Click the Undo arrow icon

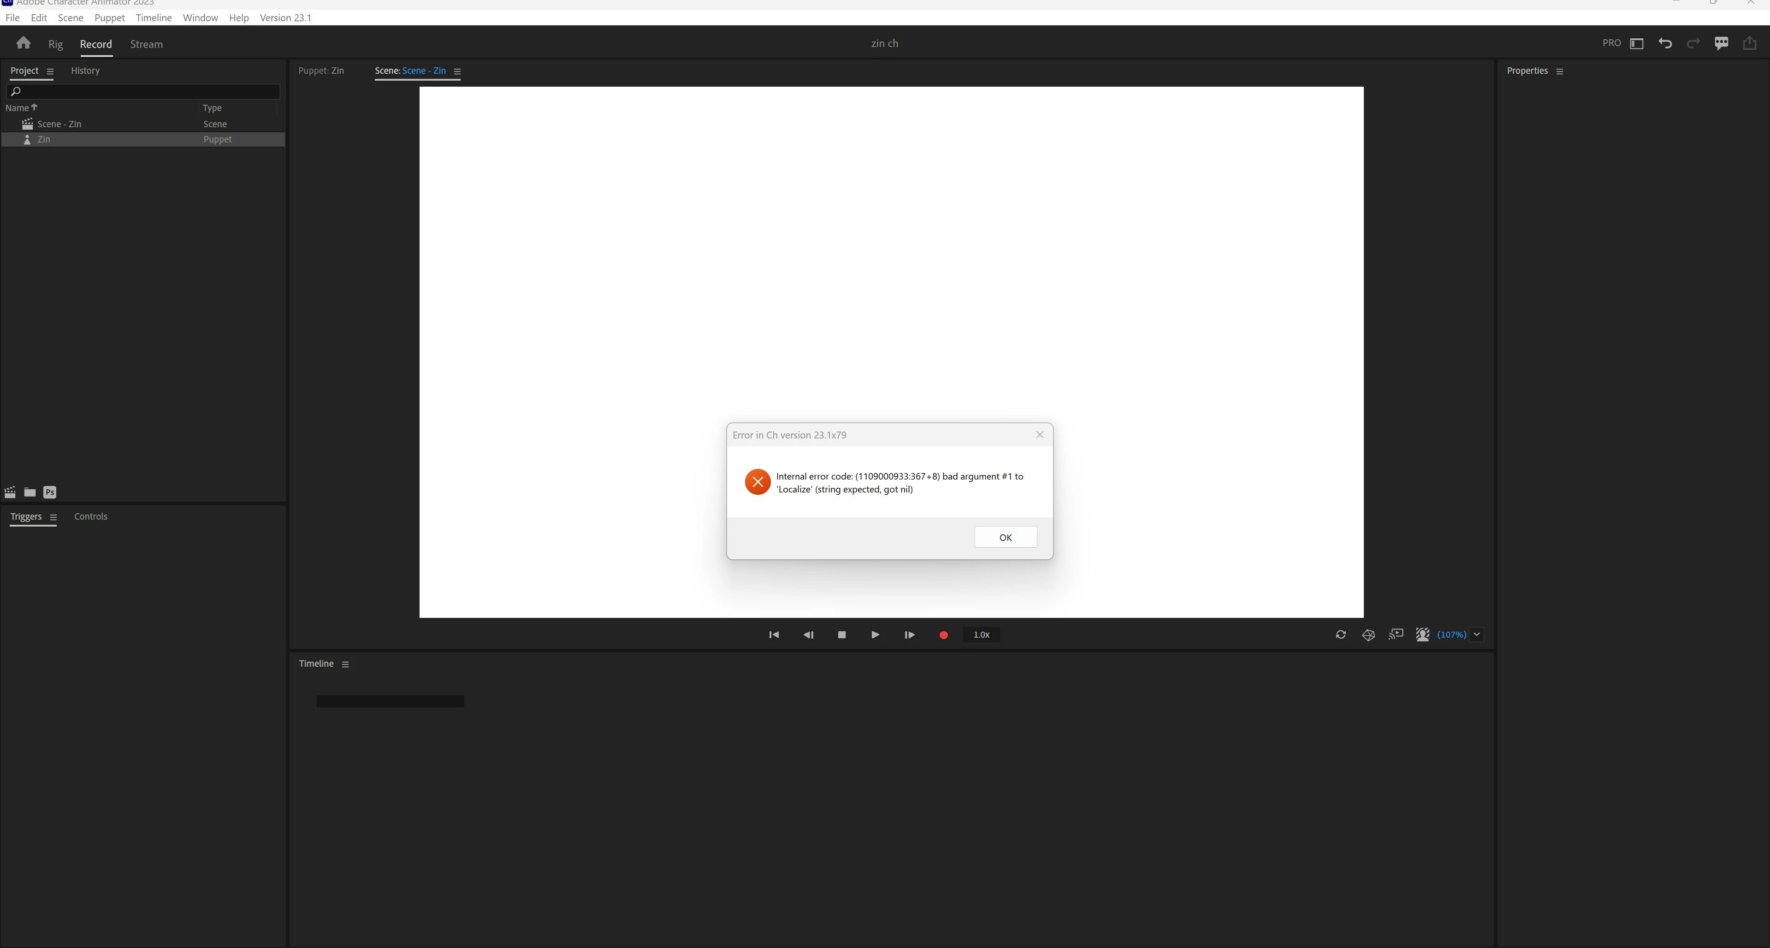[x=1665, y=43]
